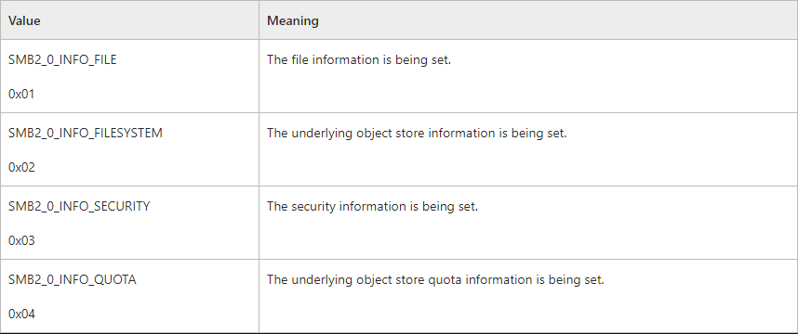Click the underlying object store information description
The image size is (798, 334).
(417, 134)
